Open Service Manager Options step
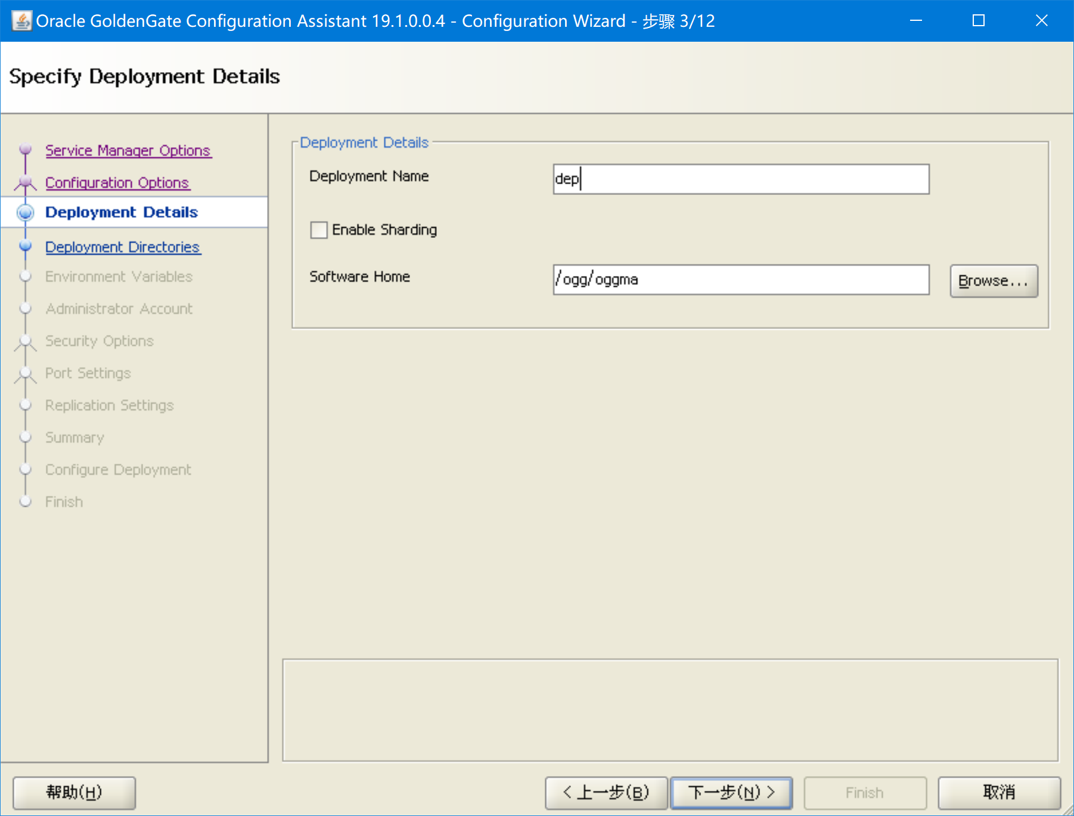This screenshot has width=1074, height=816. click(128, 150)
